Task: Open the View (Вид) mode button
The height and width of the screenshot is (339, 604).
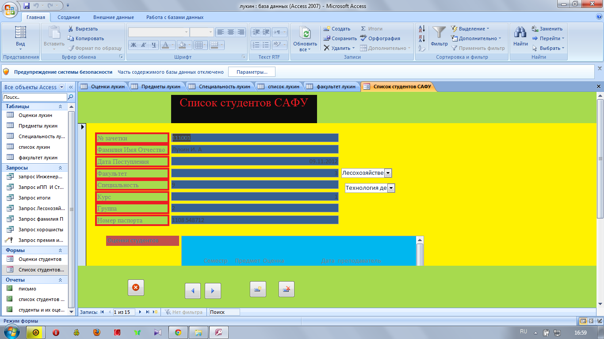Action: (20, 39)
